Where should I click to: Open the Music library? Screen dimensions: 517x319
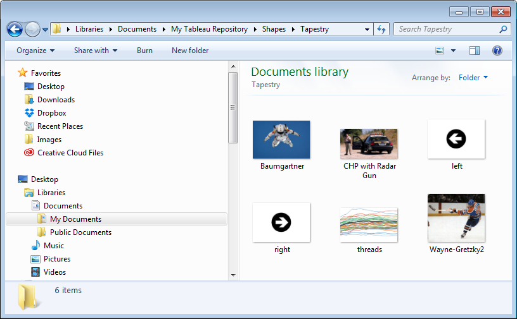tap(54, 246)
